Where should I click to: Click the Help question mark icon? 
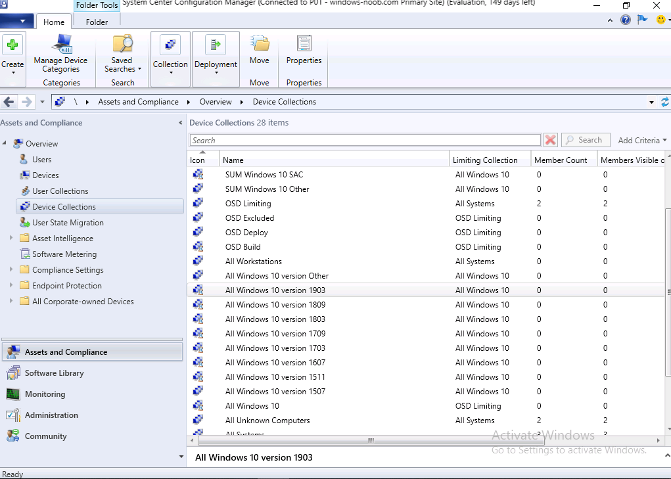tap(626, 20)
